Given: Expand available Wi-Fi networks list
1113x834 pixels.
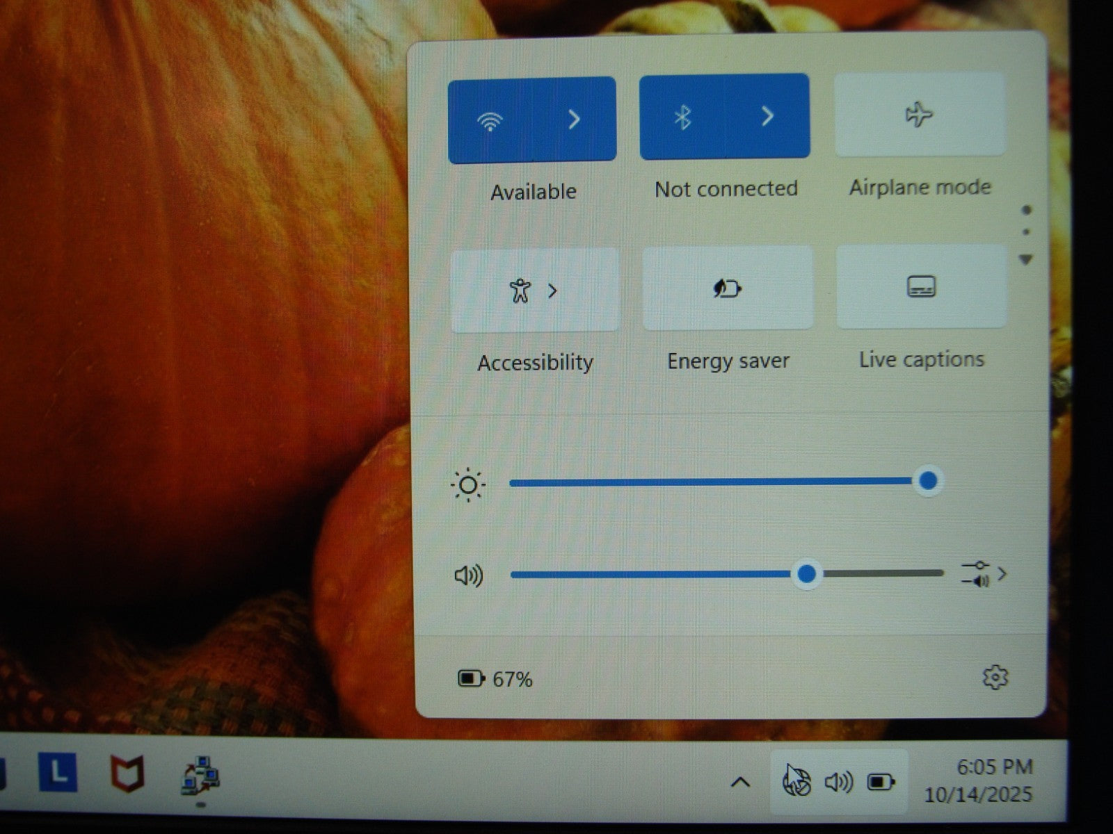Looking at the screenshot, I should (575, 120).
